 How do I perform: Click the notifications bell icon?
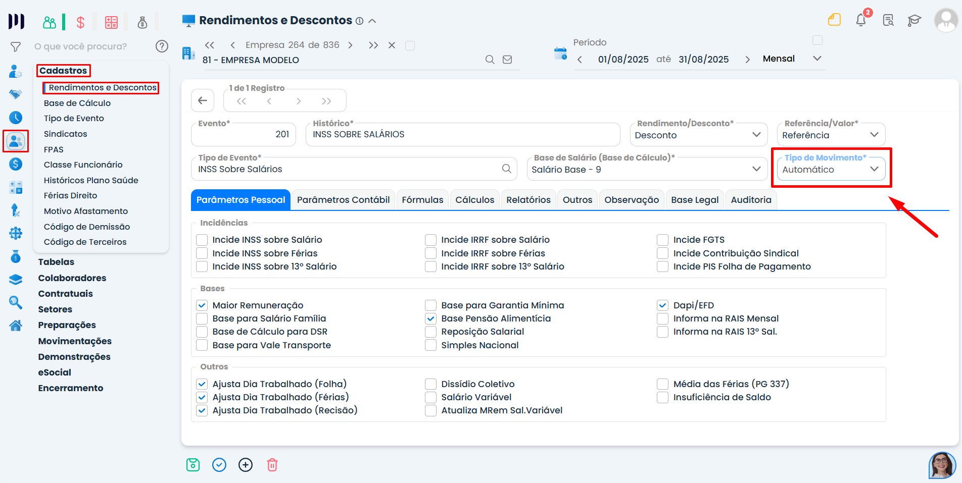(x=861, y=20)
